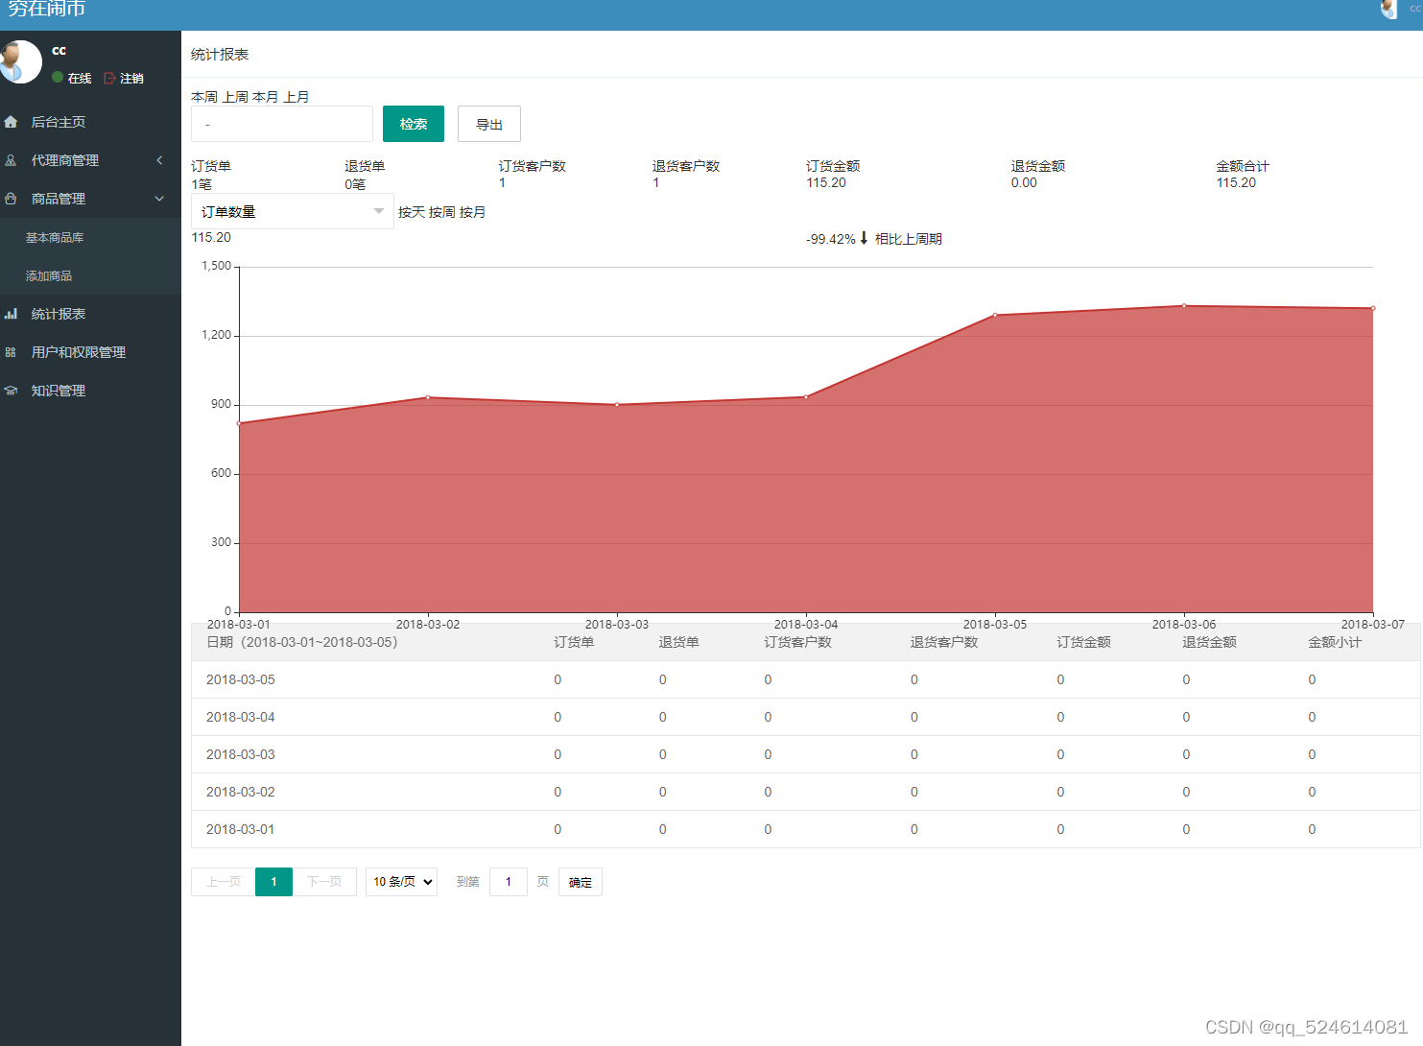
Task: Expand the 代理商管理 menu chevron
Action: 159,160
